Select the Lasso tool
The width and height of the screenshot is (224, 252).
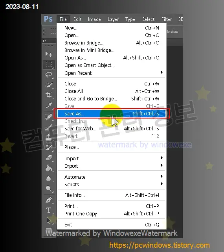point(49,75)
